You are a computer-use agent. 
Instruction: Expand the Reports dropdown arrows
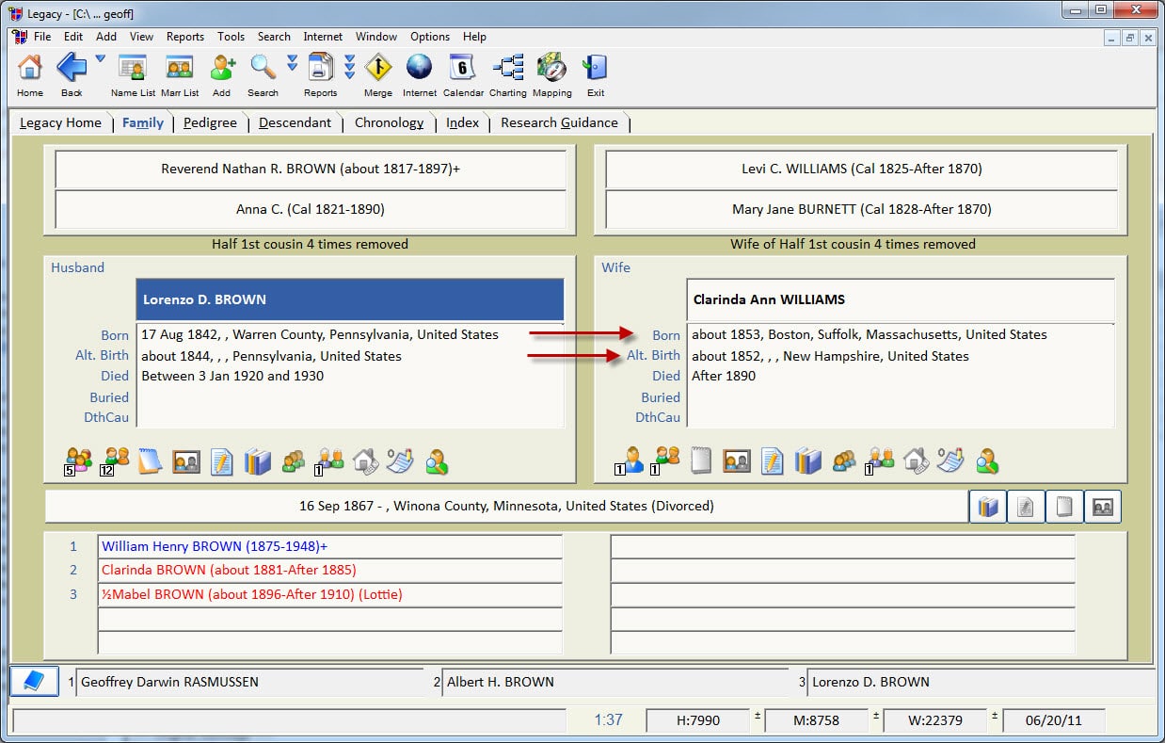click(349, 66)
